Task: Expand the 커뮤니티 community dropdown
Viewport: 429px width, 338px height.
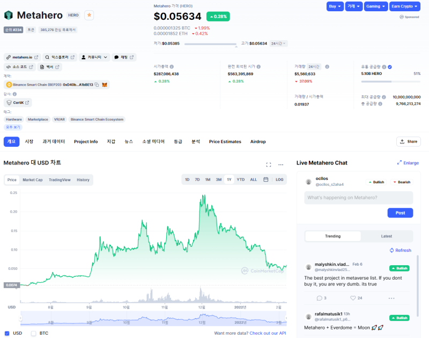Action: coord(94,57)
